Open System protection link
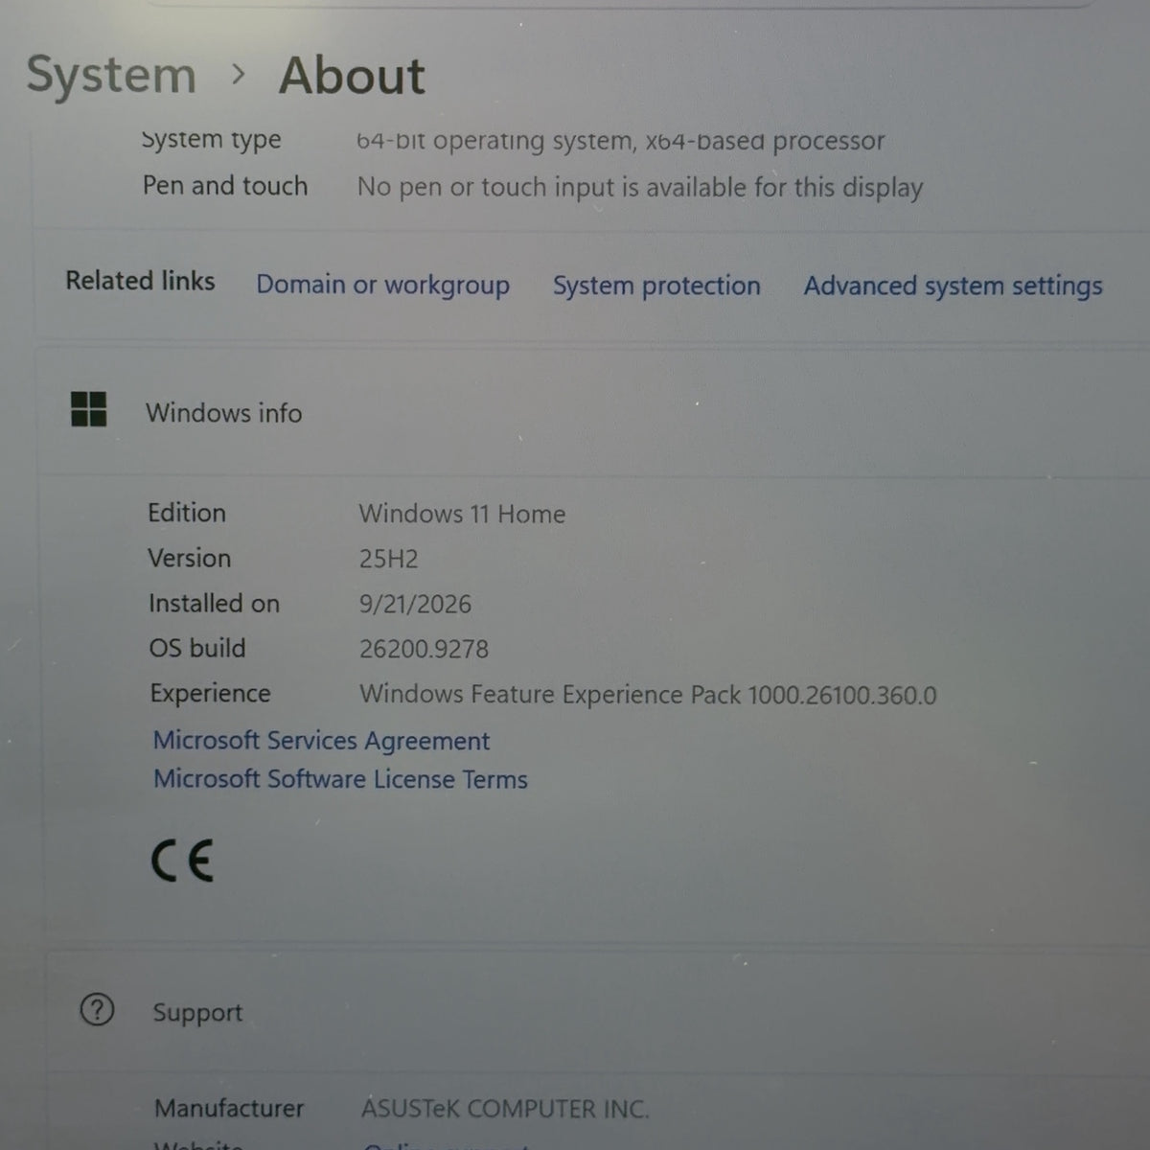The width and height of the screenshot is (1150, 1150). pos(656,286)
